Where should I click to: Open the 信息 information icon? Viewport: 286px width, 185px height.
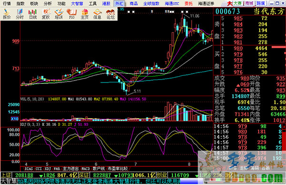(x=97, y=14)
